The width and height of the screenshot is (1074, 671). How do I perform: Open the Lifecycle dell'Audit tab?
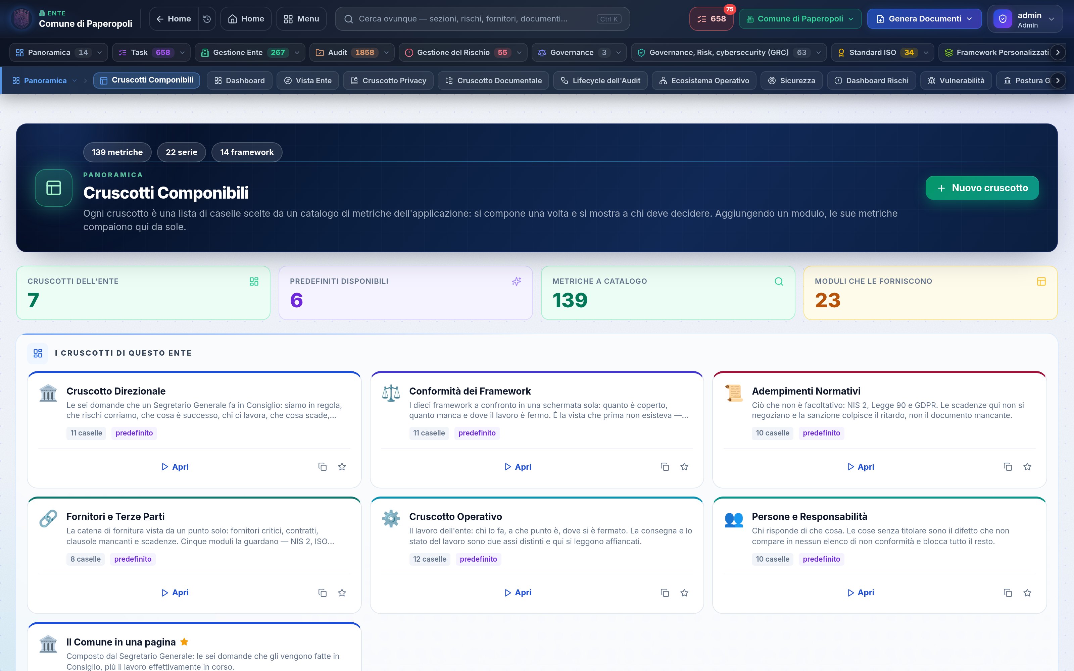click(x=600, y=80)
